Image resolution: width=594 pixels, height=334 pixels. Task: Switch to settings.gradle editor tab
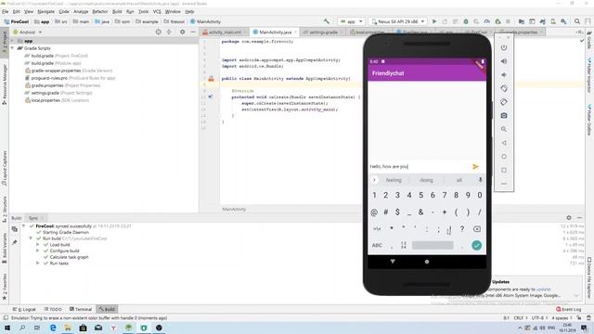323,32
